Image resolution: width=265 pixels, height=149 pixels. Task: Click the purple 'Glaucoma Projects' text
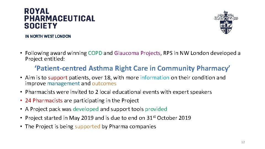[137, 53]
